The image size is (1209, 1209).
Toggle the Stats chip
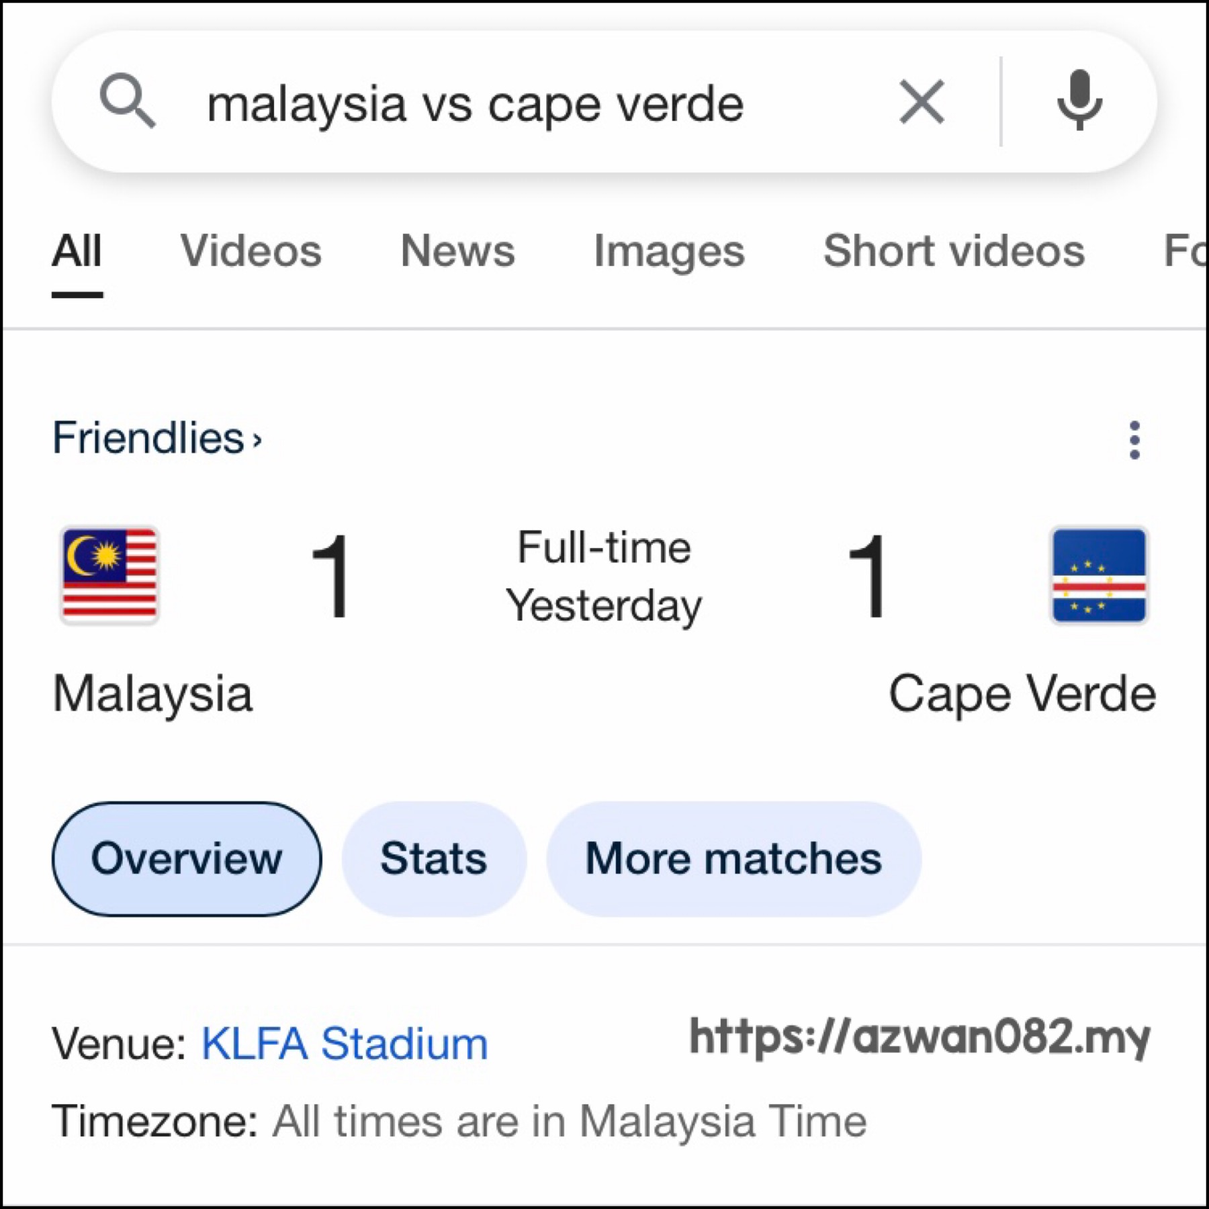tap(434, 858)
